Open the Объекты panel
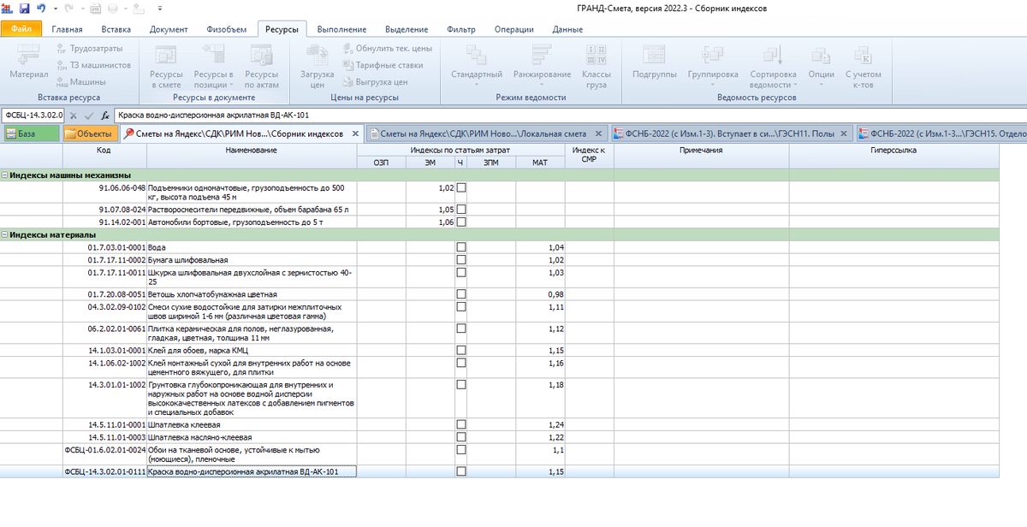The width and height of the screenshot is (1027, 527). pos(89,133)
